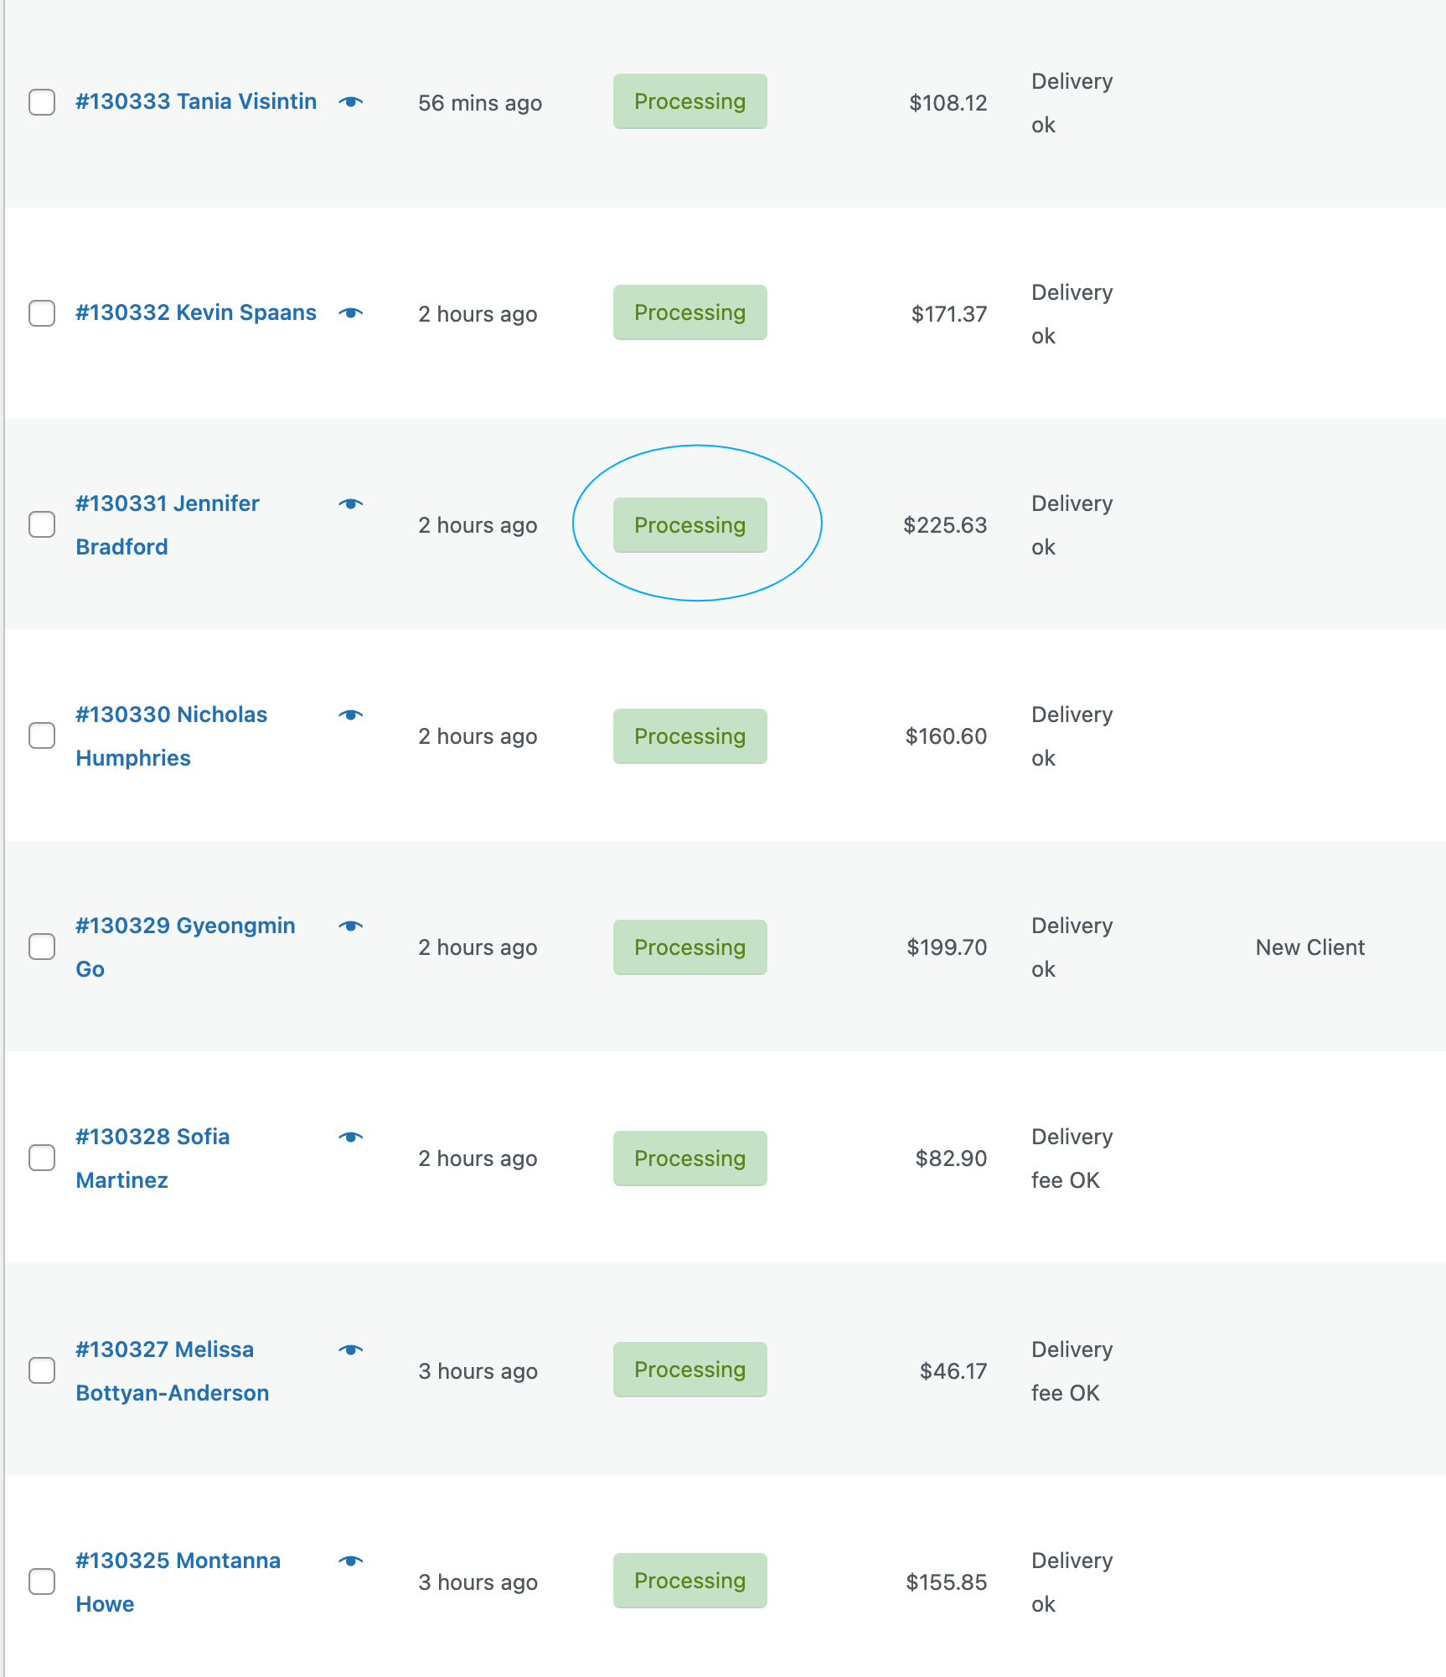This screenshot has width=1446, height=1677.
Task: Open order #130329 Gyeongmin Go
Action: pos(185,926)
